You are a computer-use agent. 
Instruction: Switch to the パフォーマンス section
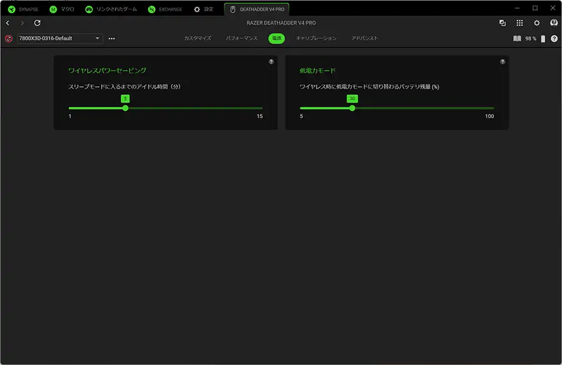pyautogui.click(x=242, y=38)
